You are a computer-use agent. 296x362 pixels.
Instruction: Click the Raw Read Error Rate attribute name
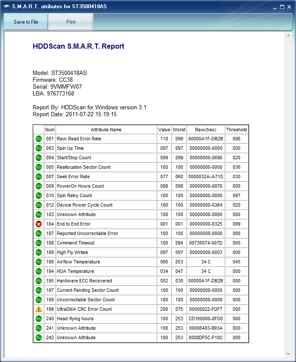[79, 139]
